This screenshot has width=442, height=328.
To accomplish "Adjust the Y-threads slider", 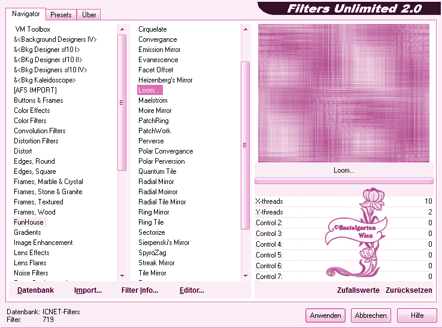I will [x=344, y=212].
